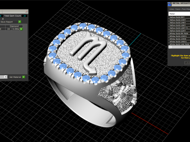Select Yellow Gold 8KY in metal list
190x142 pixels.
[x=179, y=17]
